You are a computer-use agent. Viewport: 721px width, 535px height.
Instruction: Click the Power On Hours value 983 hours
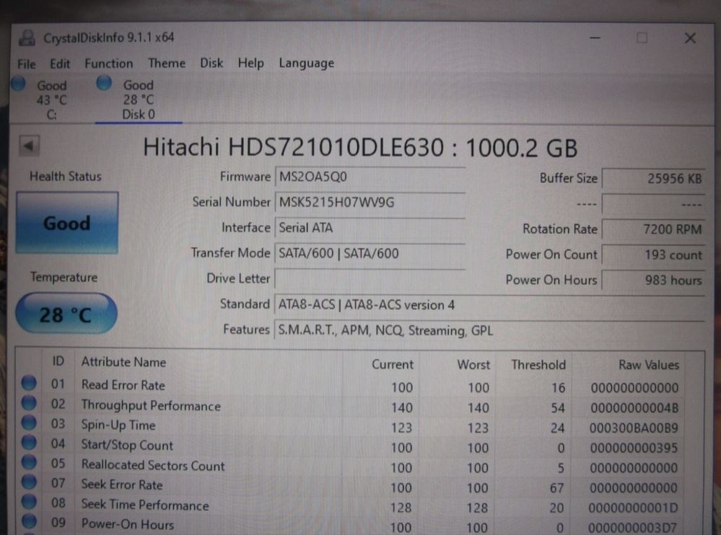(653, 280)
